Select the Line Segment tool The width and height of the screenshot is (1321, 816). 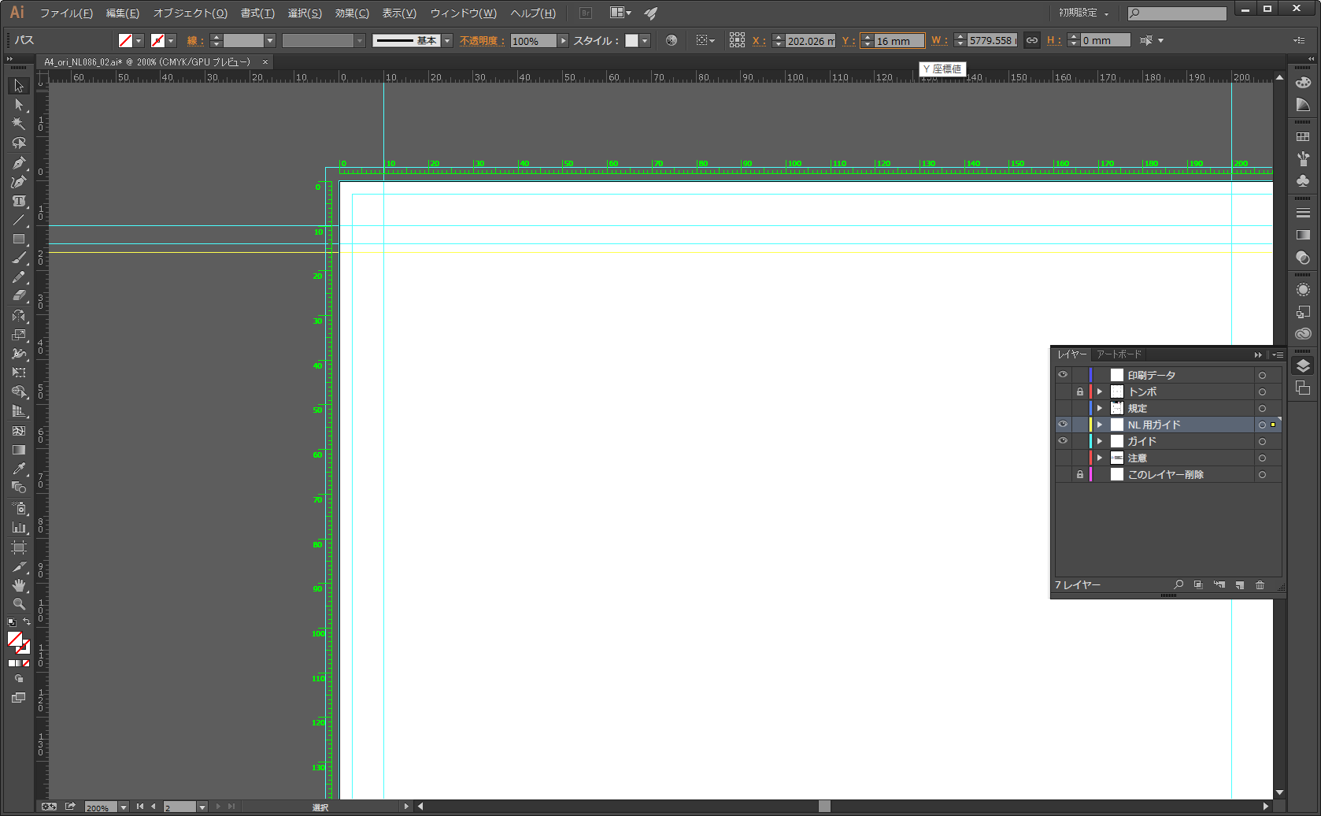point(19,221)
